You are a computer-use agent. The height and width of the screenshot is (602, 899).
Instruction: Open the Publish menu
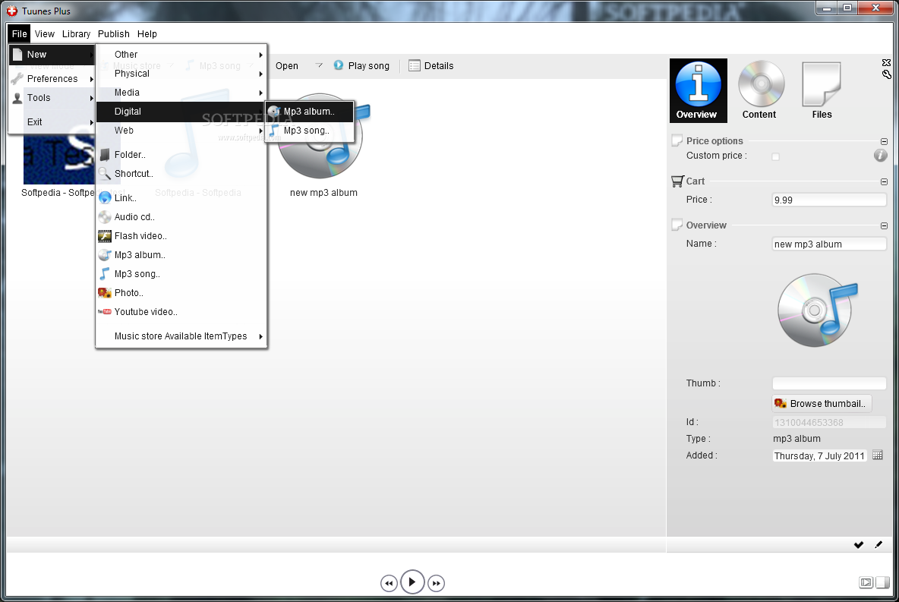(114, 34)
